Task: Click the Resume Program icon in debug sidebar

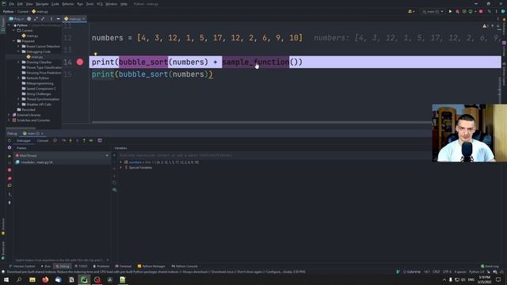Action: click(x=10, y=156)
